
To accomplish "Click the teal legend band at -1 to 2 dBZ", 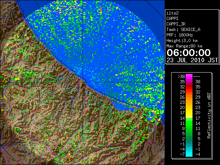I will tap(189, 144).
